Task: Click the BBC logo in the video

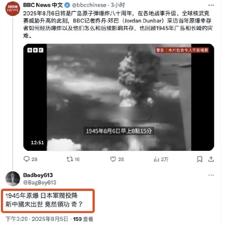Action: [x=36, y=50]
